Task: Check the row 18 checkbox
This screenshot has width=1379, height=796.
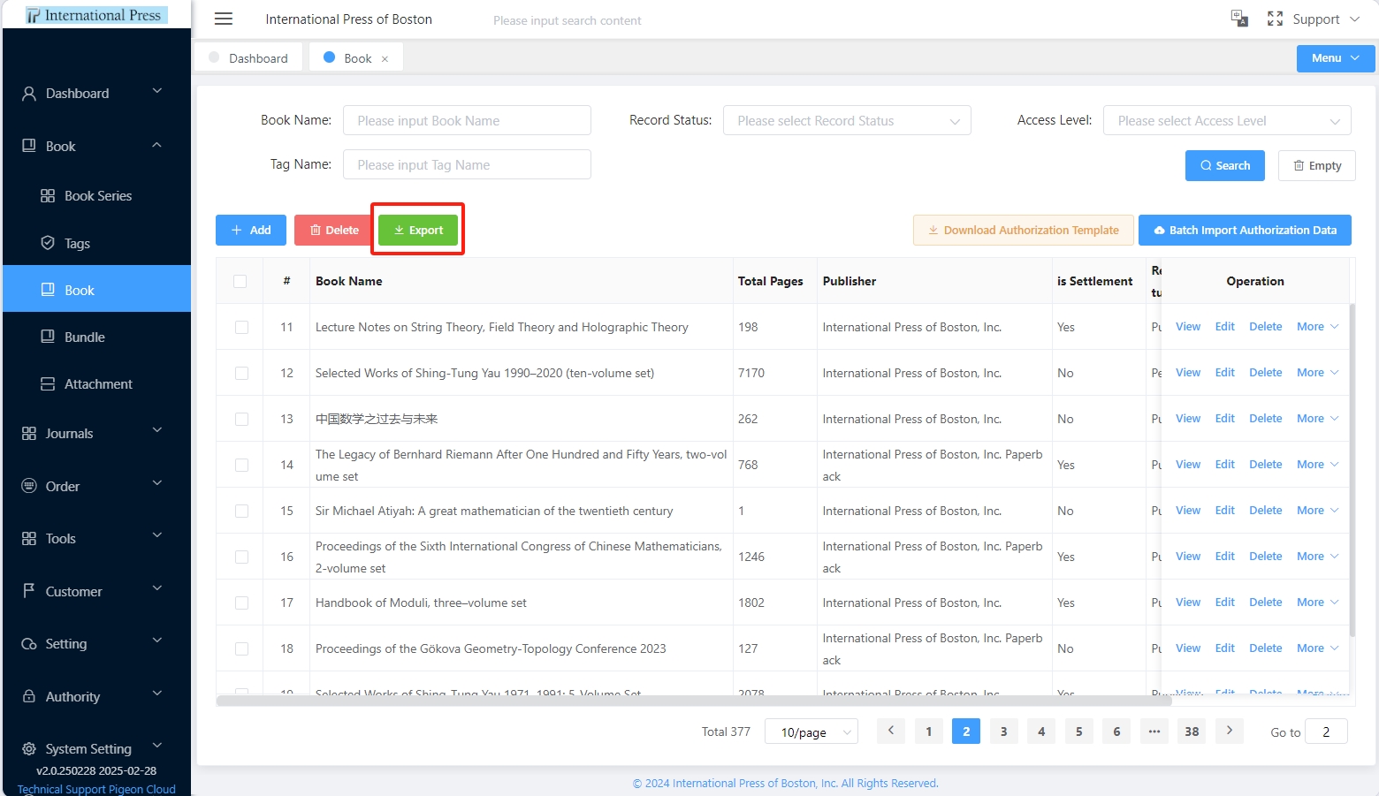Action: point(241,648)
